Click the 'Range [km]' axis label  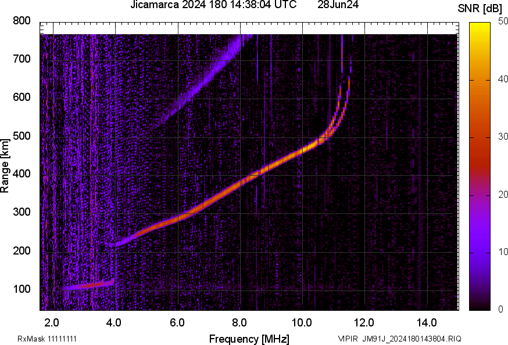tap(5, 166)
